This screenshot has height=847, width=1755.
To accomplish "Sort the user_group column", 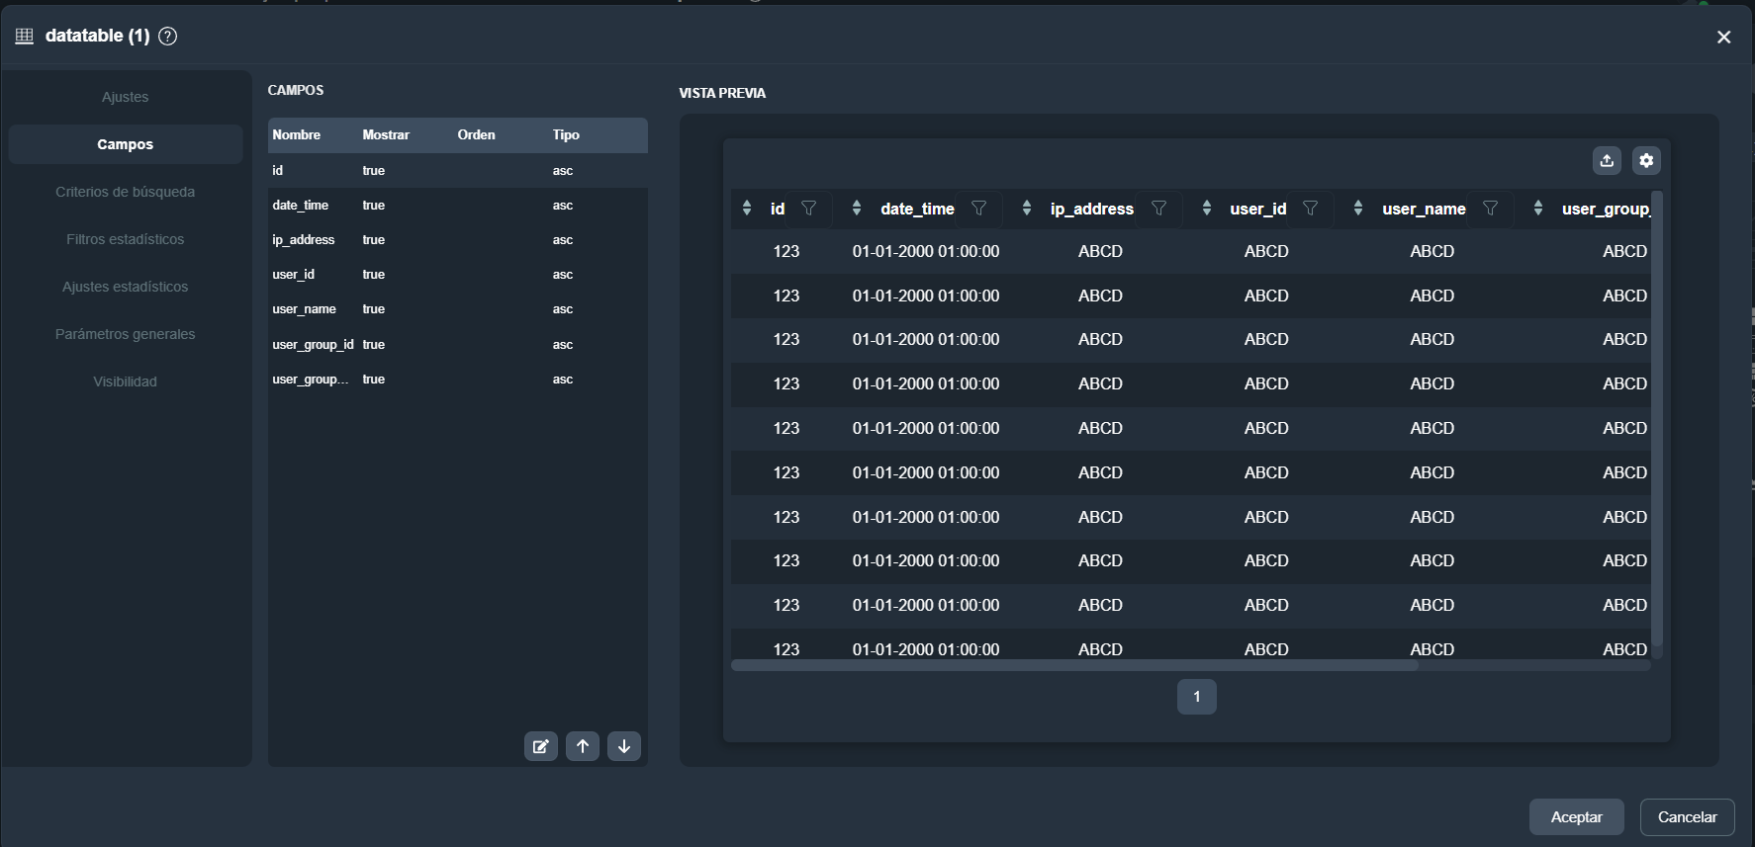I will pyautogui.click(x=1538, y=209).
